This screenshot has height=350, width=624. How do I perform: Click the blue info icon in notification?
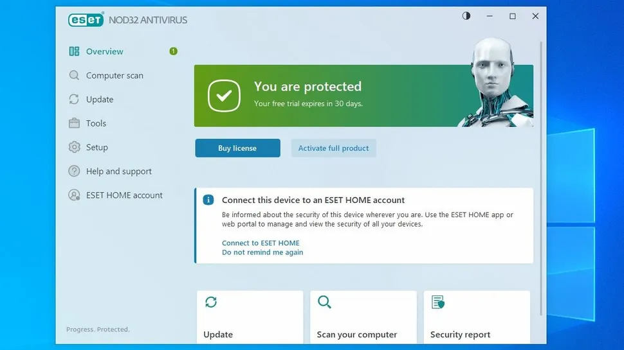click(x=208, y=200)
